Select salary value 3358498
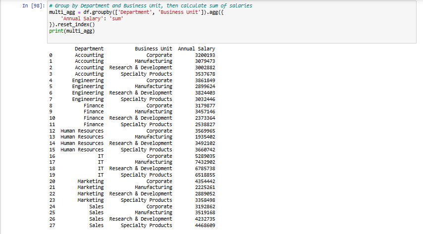Viewport: 423px width, 234px height. [205, 200]
